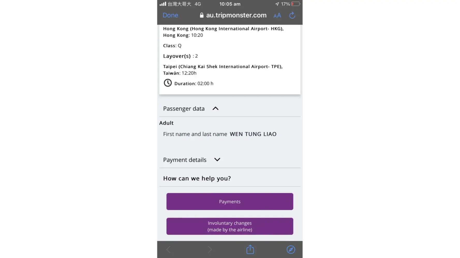Image resolution: width=460 pixels, height=258 pixels.
Task: Choose Involuntary changes made by the airline
Action: [x=230, y=226]
